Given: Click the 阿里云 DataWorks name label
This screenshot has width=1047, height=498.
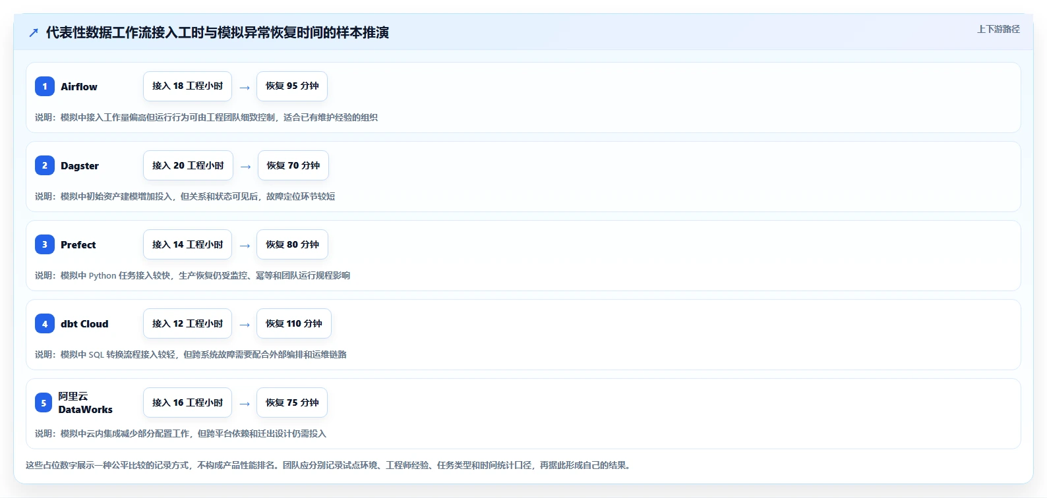Looking at the screenshot, I should click(x=85, y=402).
